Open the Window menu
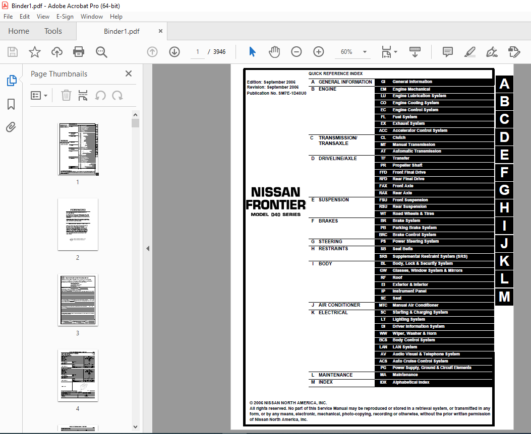531x434 pixels. click(x=92, y=17)
